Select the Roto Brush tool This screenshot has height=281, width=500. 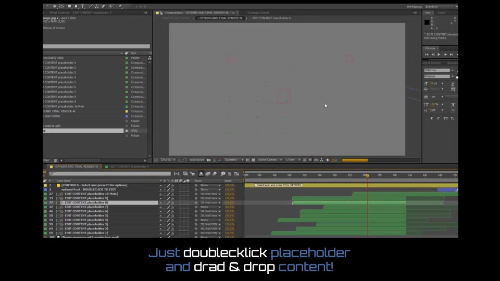click(111, 6)
